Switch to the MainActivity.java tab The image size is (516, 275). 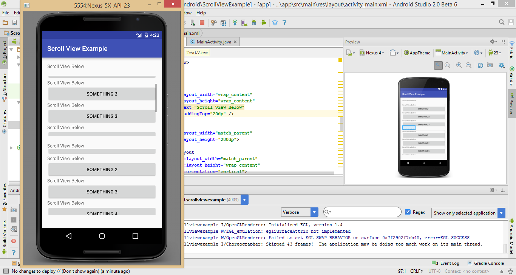[212, 42]
